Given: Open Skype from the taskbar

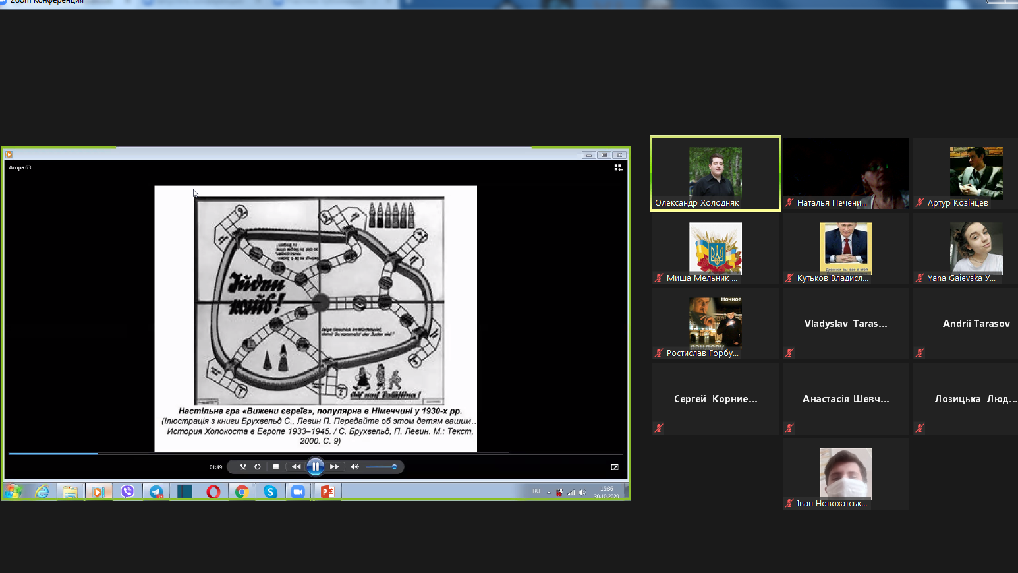Looking at the screenshot, I should [270, 492].
